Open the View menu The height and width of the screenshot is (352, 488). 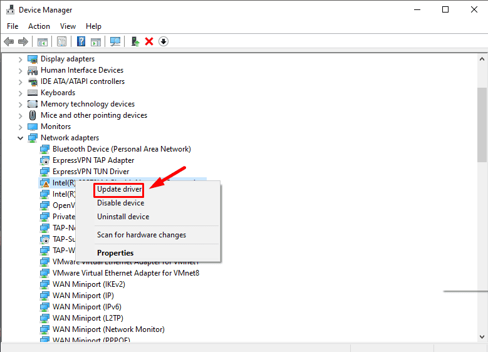coord(68,26)
